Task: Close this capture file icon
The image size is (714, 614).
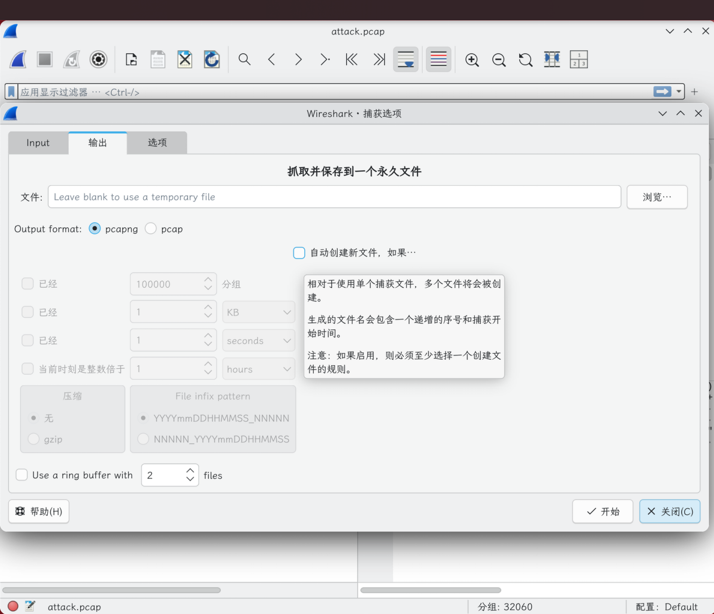Action: [x=185, y=59]
